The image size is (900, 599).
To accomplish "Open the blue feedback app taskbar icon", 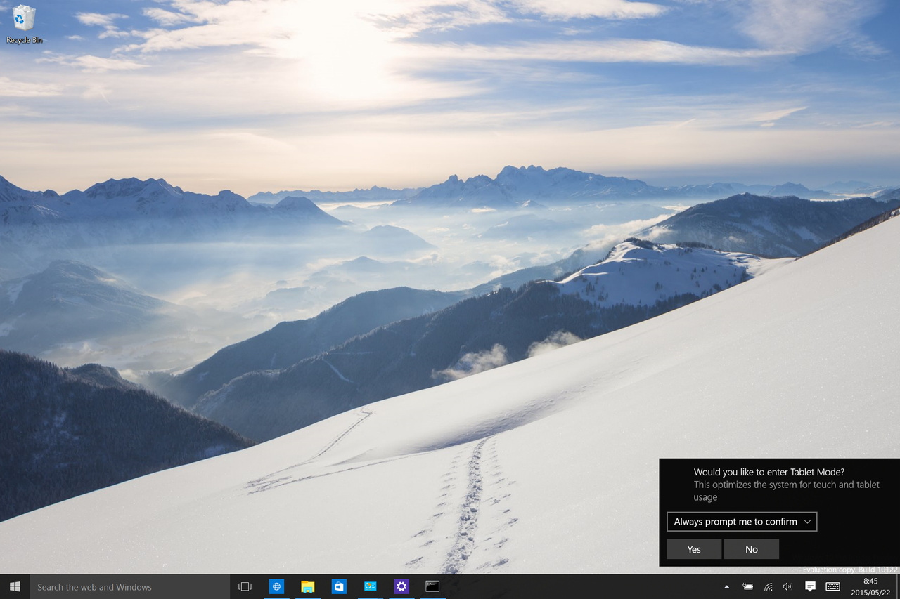I will 370,586.
